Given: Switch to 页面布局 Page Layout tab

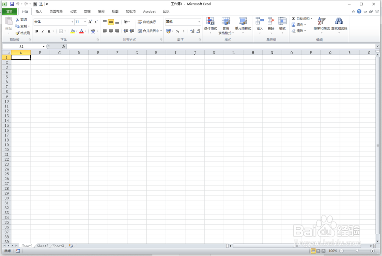Looking at the screenshot, I should [x=56, y=11].
